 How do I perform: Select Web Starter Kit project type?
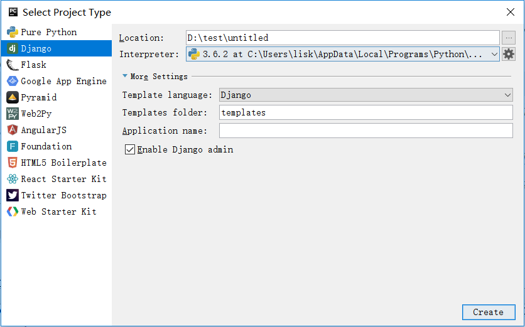(57, 212)
